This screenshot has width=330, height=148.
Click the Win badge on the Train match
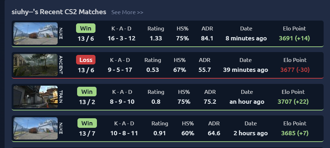coord(87,92)
